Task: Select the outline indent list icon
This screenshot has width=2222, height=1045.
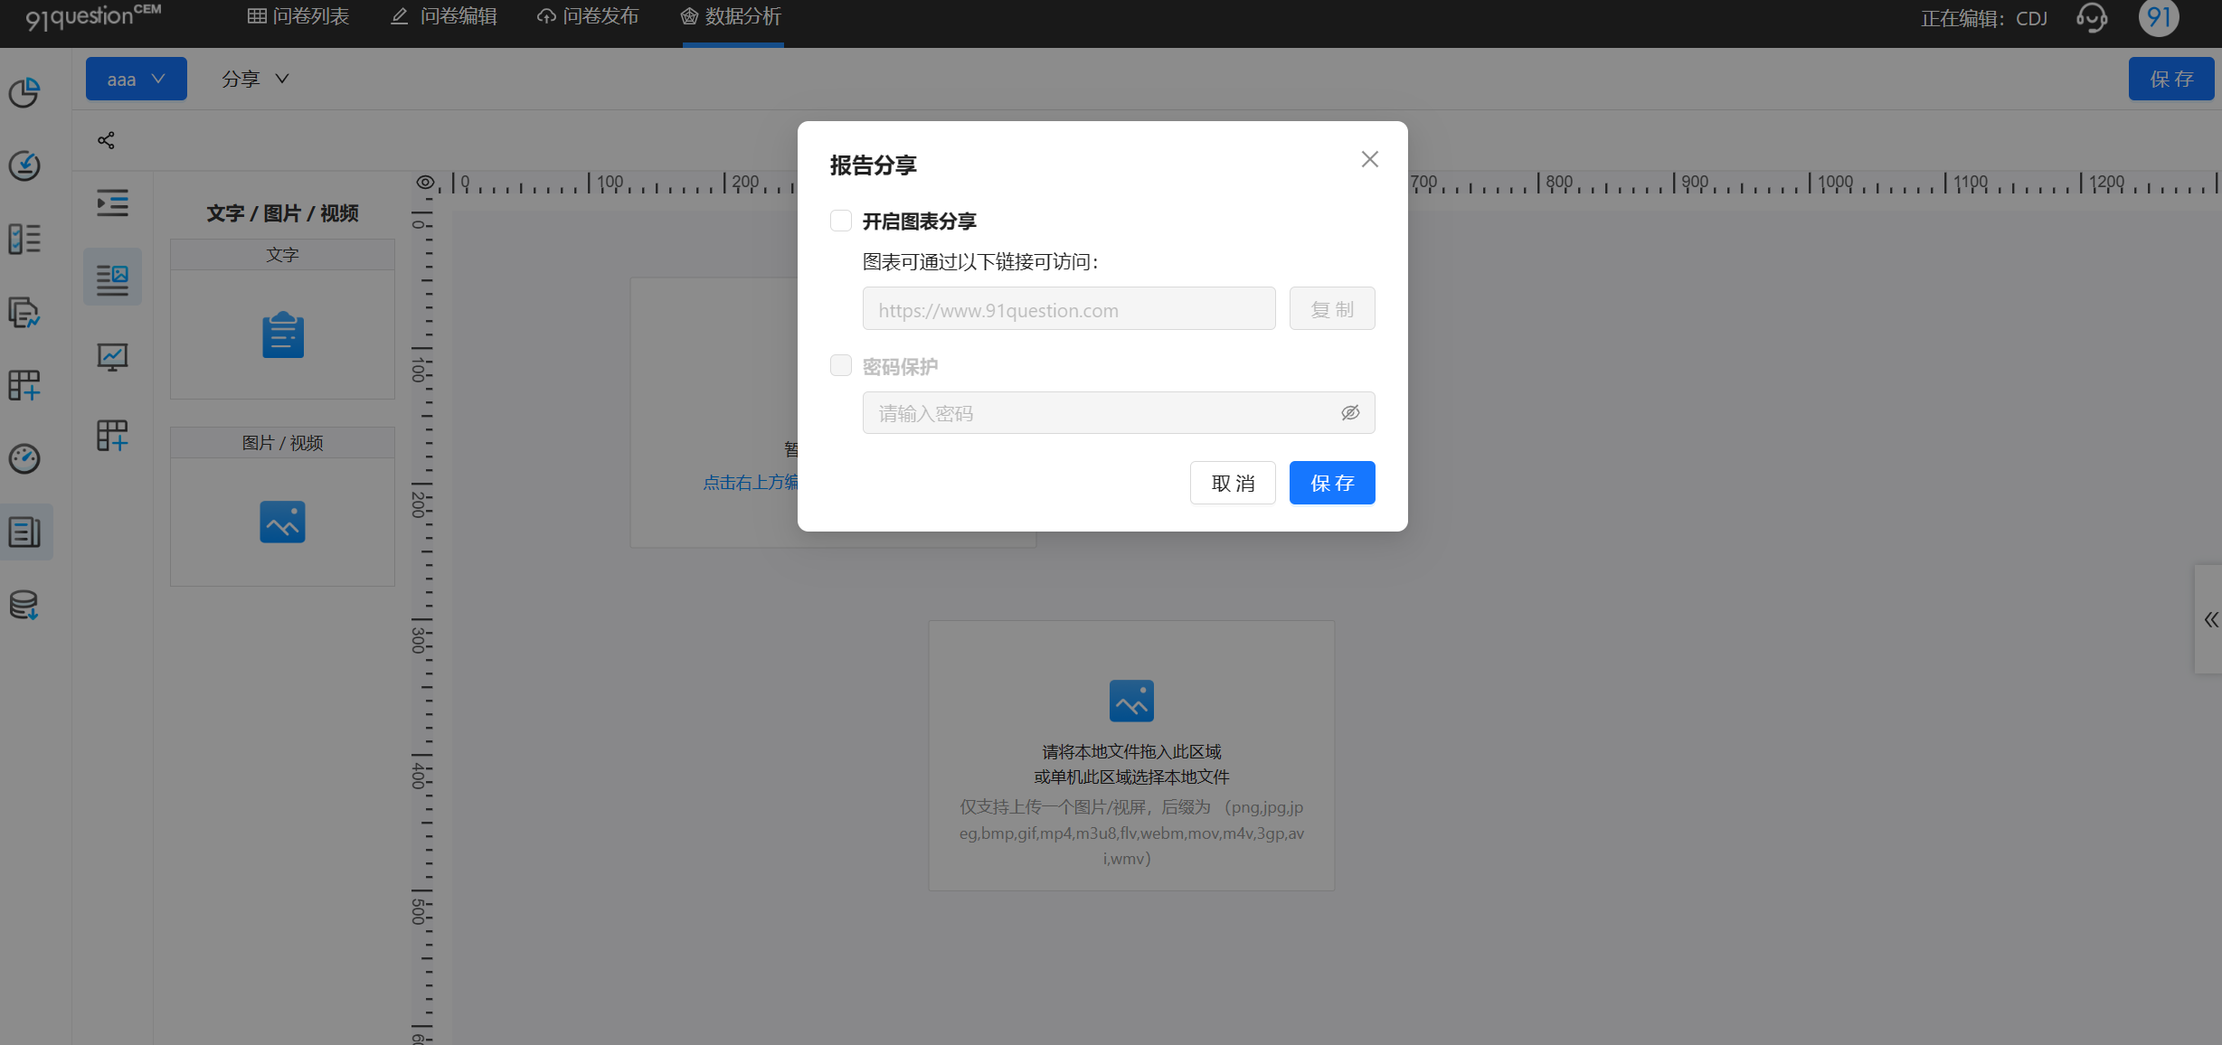Action: [112, 202]
